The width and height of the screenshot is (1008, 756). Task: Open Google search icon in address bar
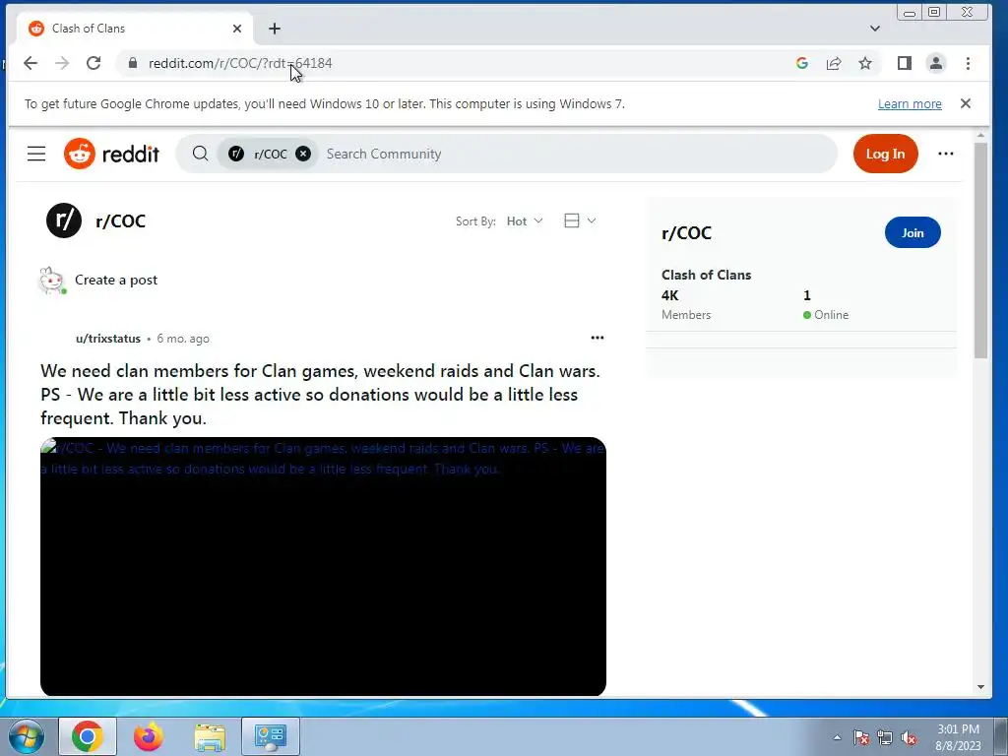coord(801,63)
